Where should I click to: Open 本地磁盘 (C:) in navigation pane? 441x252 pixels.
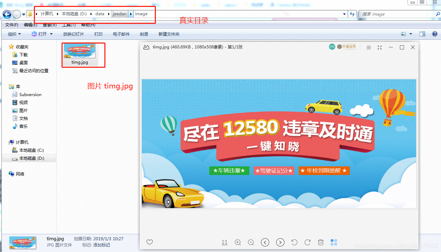(x=31, y=150)
